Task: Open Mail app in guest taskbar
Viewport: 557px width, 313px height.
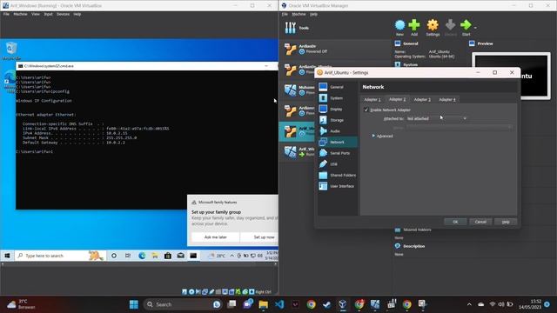Action: [180, 256]
